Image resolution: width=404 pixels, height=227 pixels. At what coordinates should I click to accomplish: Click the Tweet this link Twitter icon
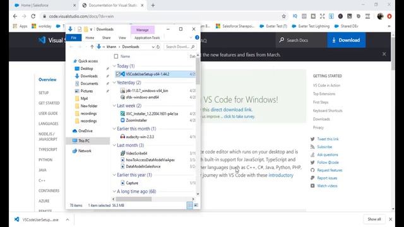312,139
